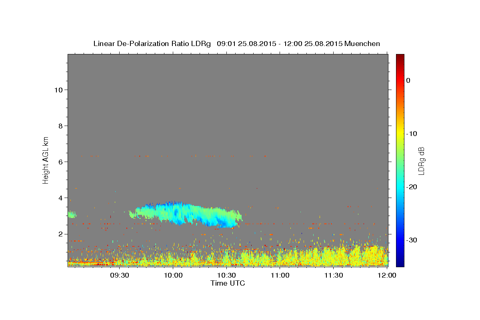This screenshot has width=480, height=320.
Task: Click the height tick label 2
Action: click(60, 234)
